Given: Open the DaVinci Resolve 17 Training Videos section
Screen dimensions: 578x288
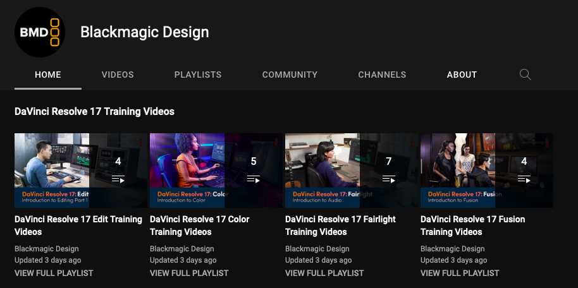Looking at the screenshot, I should [x=94, y=112].
